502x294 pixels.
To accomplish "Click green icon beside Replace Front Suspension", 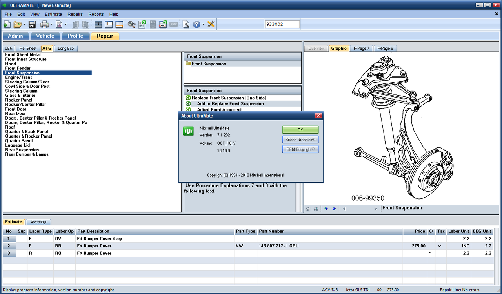I will (x=188, y=98).
